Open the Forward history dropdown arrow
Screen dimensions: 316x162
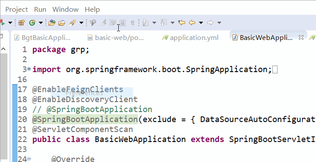(219, 23)
